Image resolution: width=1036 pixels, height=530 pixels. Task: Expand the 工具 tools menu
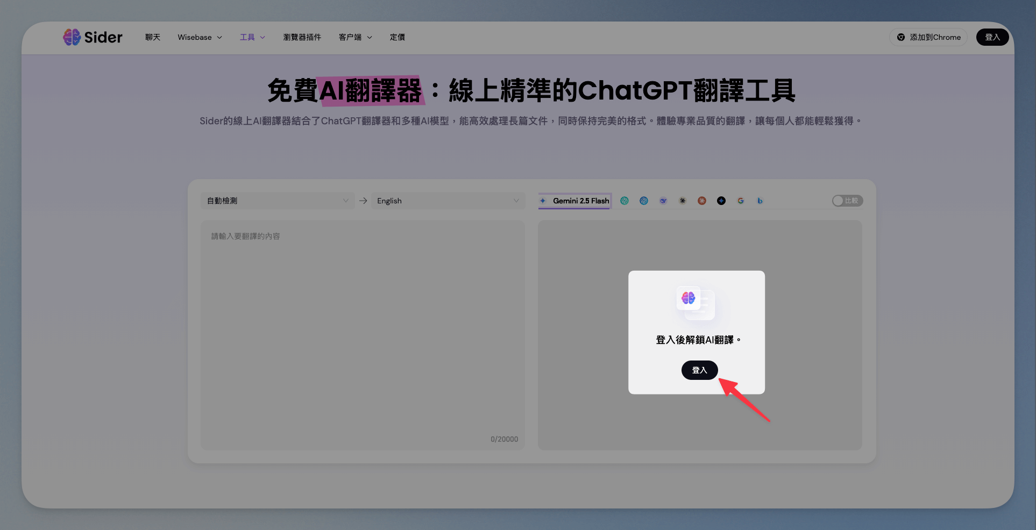(x=252, y=37)
